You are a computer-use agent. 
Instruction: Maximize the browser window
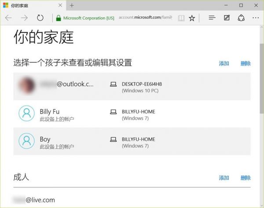pyautogui.click(x=241, y=5)
